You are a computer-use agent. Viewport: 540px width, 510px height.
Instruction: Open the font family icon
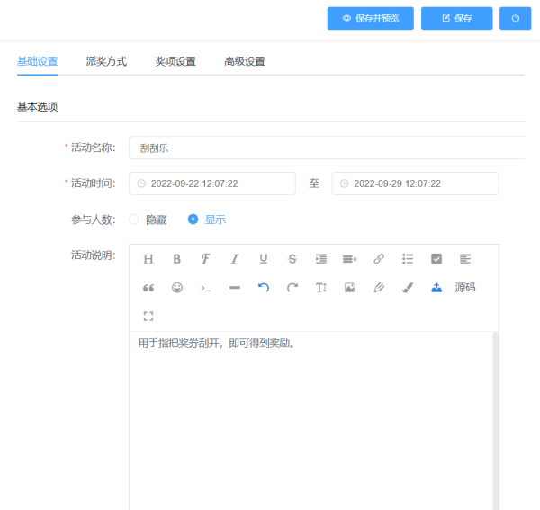[x=205, y=259]
